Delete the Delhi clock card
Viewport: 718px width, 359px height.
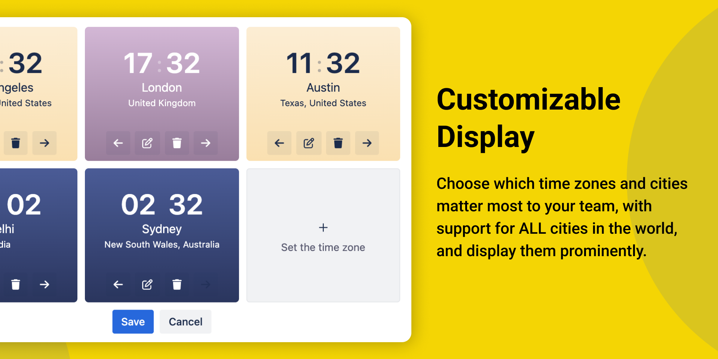[x=16, y=285]
